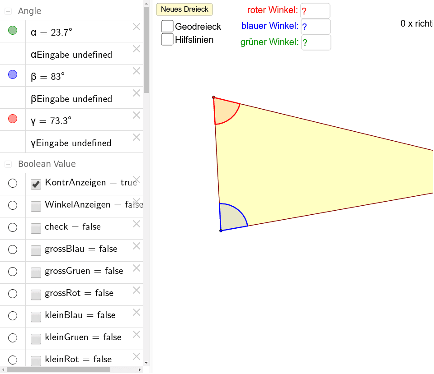Check the kleinBlau checkbox
Screen dimensions: 434x374
pyautogui.click(x=36, y=317)
